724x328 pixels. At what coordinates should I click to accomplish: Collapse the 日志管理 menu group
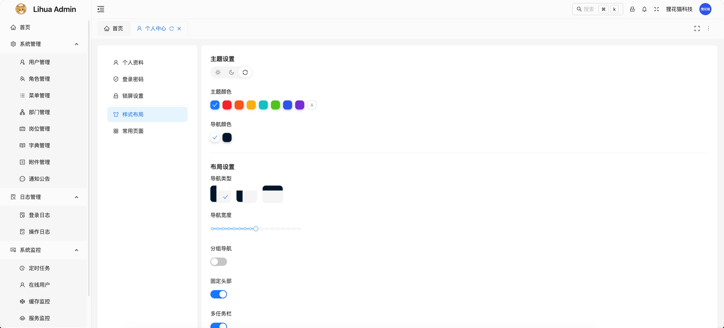[x=43, y=197]
